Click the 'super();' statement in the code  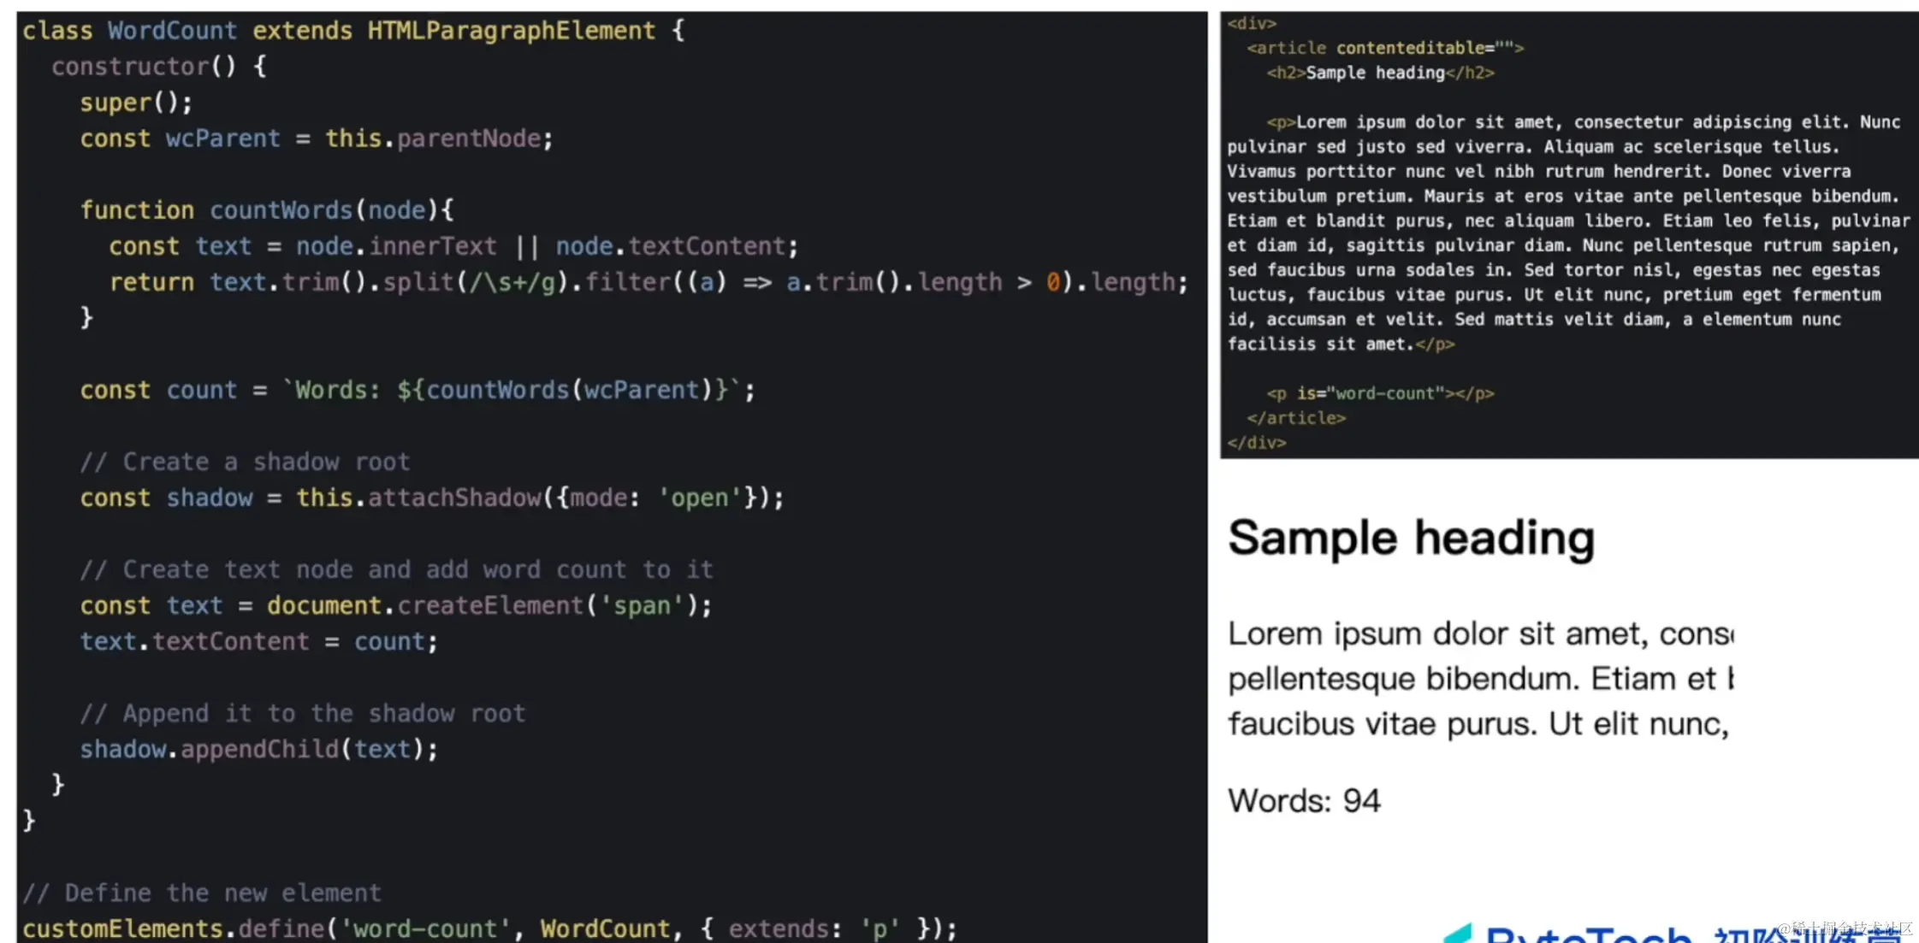click(x=137, y=103)
